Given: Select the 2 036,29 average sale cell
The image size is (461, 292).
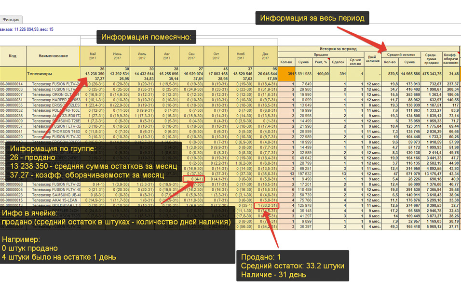Looking at the screenshot, I should [431, 132].
